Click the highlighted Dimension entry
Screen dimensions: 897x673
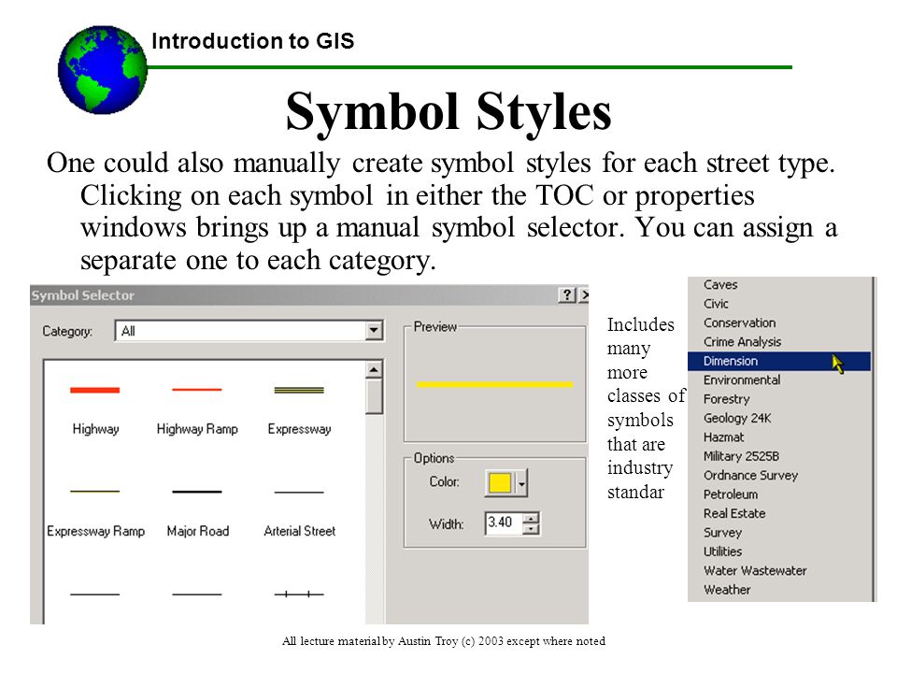pyautogui.click(x=778, y=361)
